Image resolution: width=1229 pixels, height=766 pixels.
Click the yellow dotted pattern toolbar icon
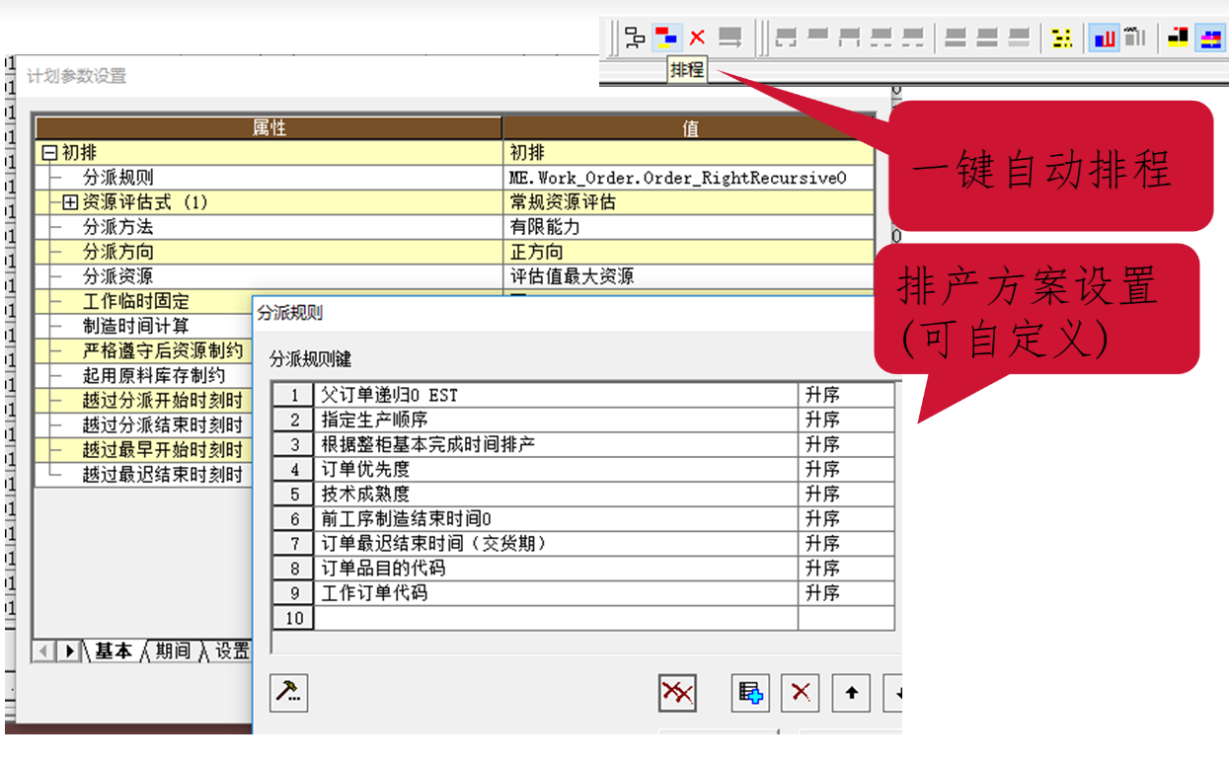[x=1061, y=38]
